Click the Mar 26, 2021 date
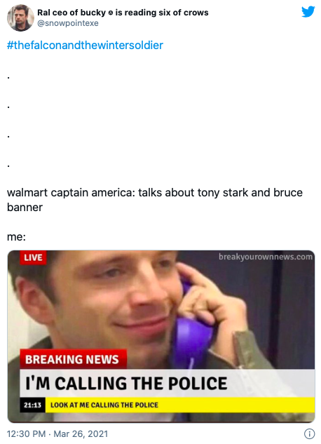The width and height of the screenshot is (321, 444). pos(81,433)
